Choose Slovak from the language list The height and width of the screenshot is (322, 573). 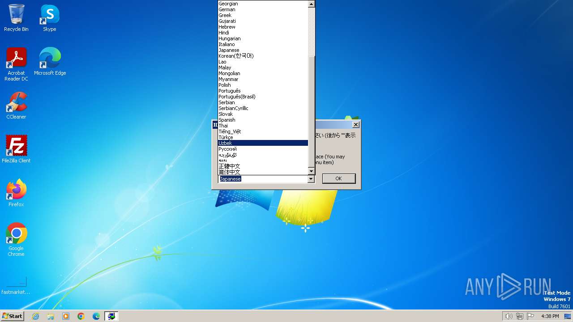click(x=263, y=114)
